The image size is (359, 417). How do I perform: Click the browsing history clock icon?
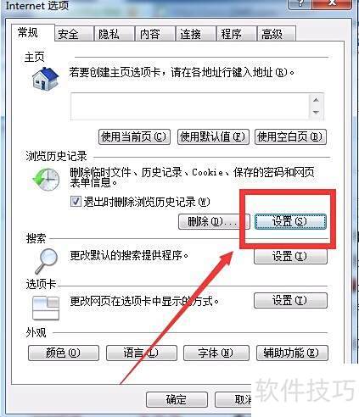pyautogui.click(x=47, y=180)
